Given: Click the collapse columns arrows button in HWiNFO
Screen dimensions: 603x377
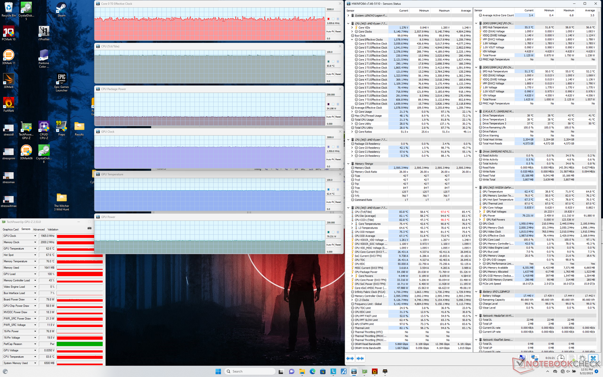Looking at the screenshot, I should coord(360,358).
